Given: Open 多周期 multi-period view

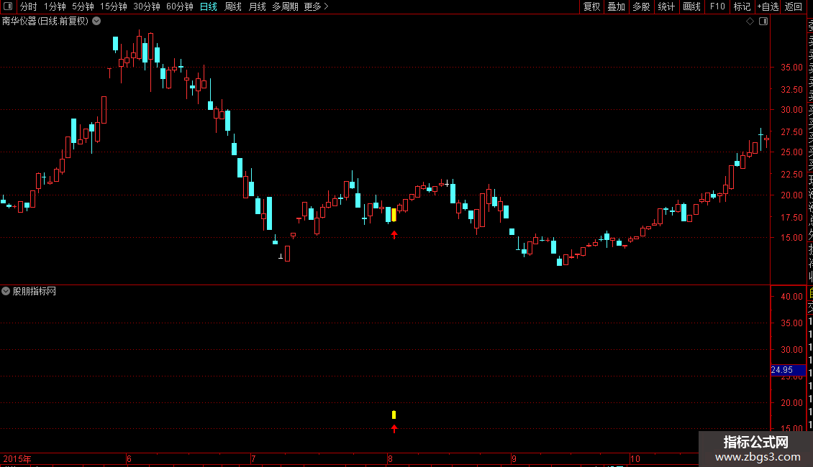Looking at the screenshot, I should pyautogui.click(x=285, y=6).
